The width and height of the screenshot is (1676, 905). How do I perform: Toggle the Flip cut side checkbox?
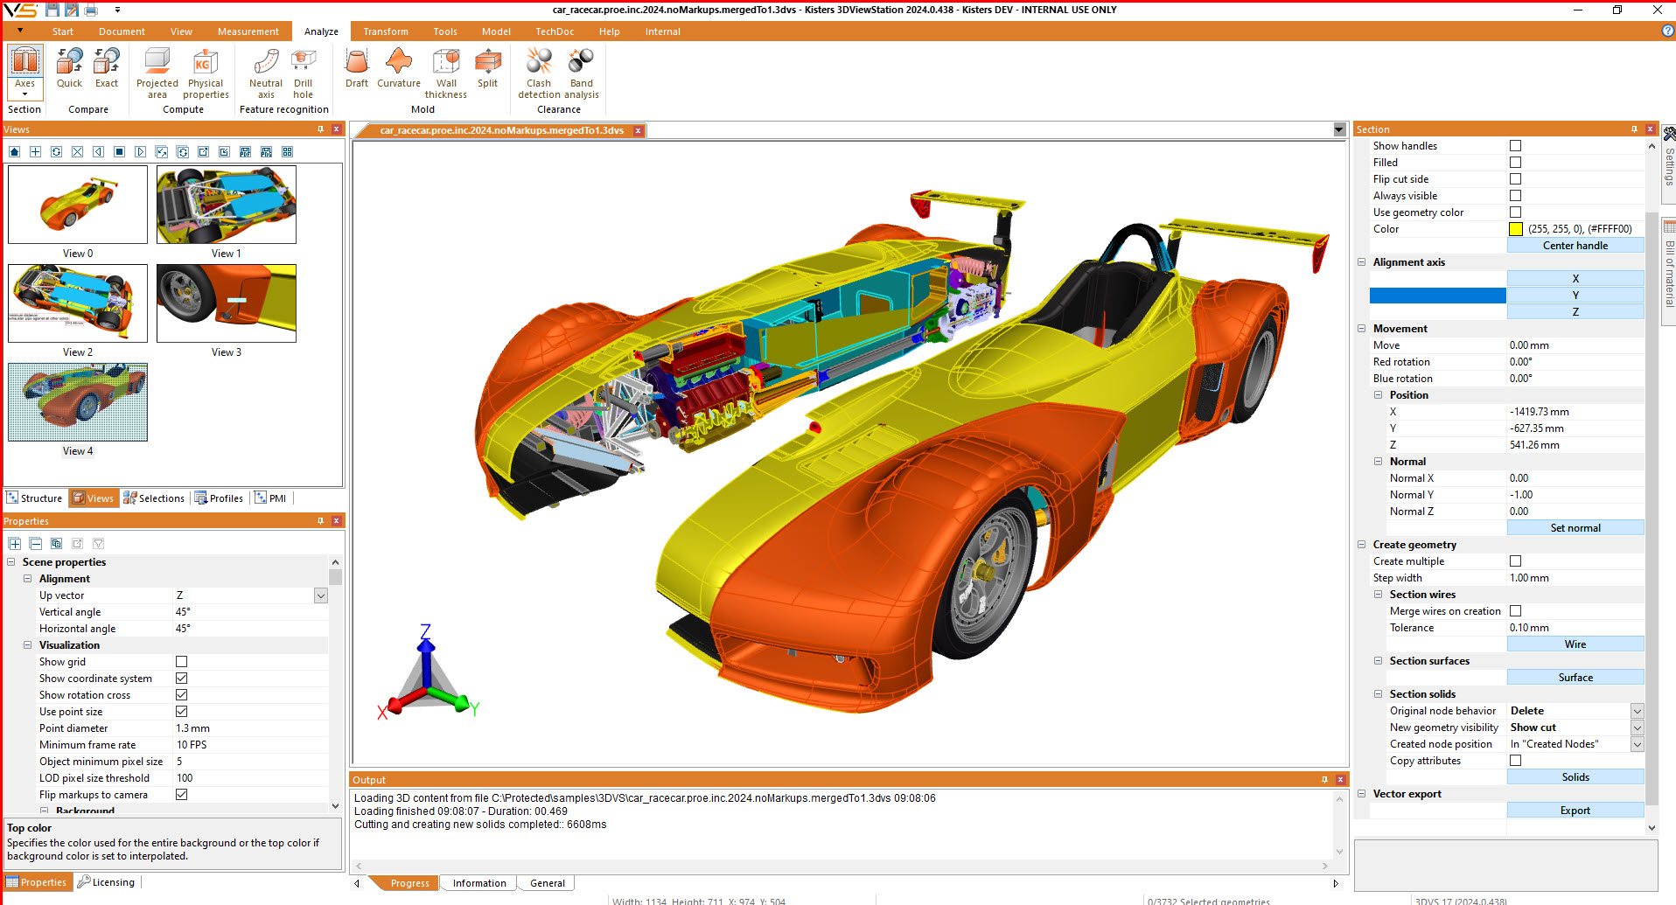[1515, 179]
